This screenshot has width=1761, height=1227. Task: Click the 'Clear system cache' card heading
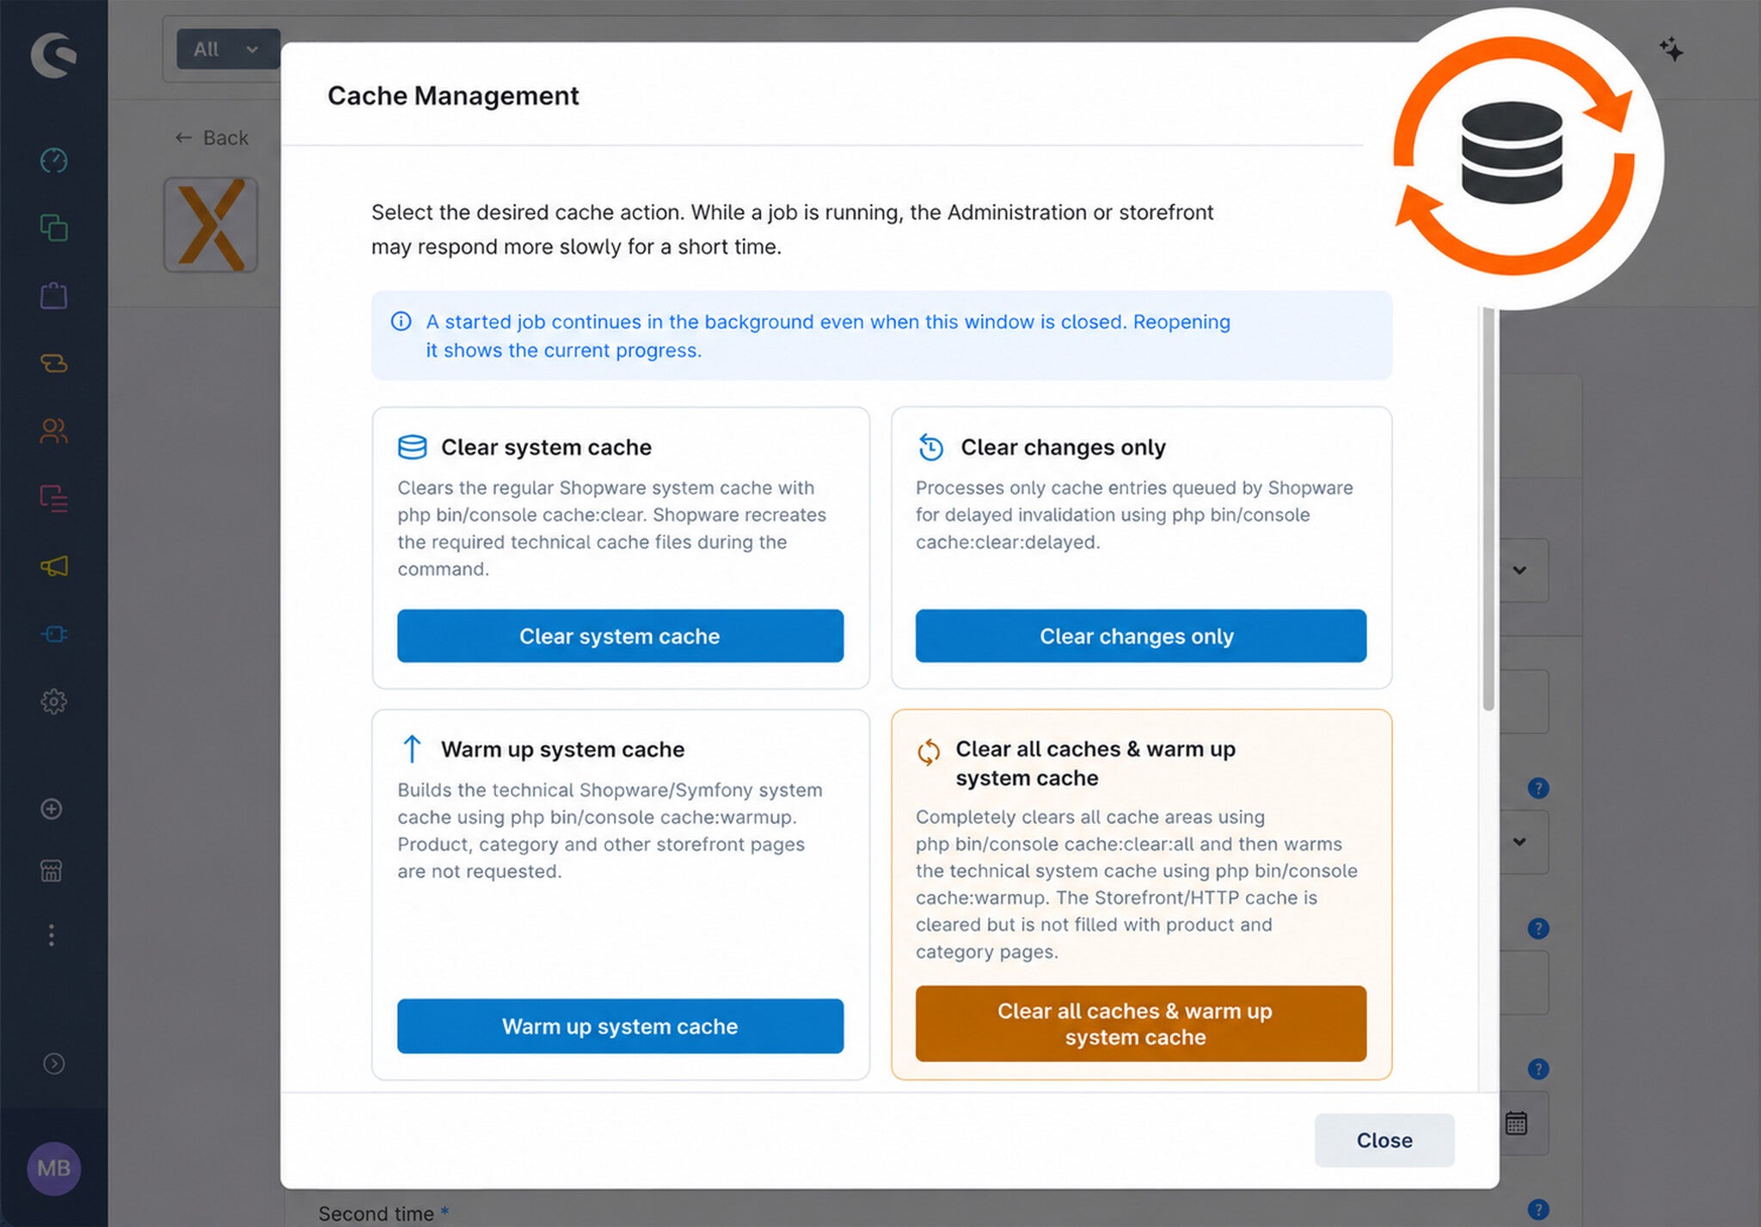(546, 447)
